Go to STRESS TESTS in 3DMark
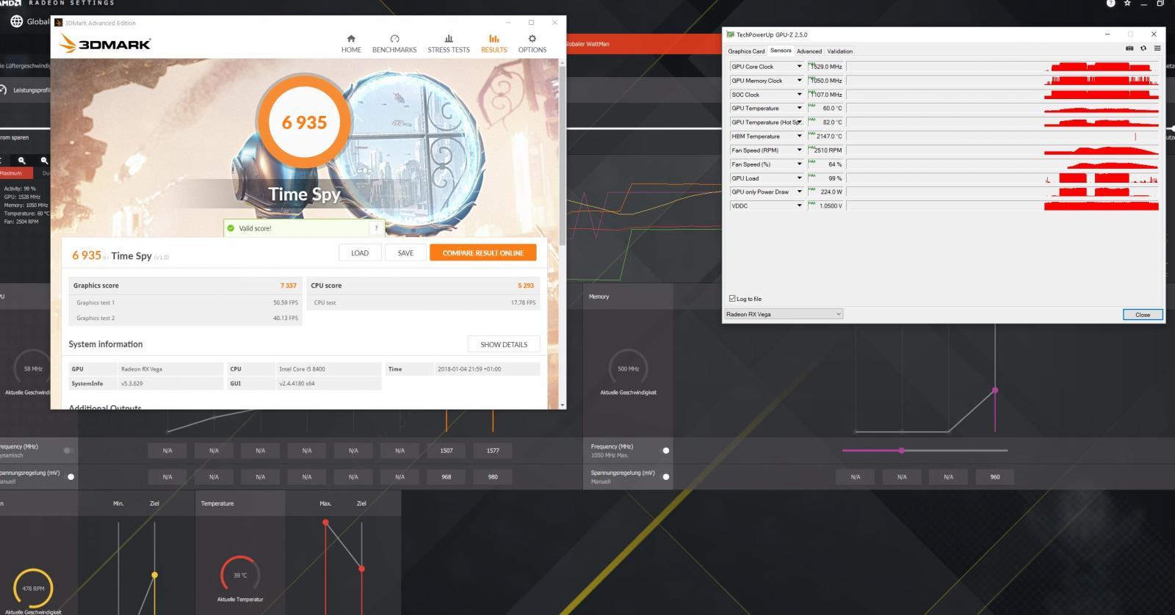This screenshot has height=615, width=1175. [449, 44]
